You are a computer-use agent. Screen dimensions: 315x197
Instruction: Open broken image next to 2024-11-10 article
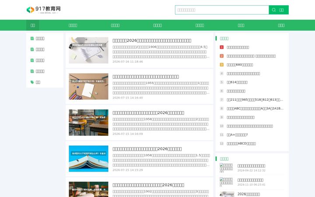click(227, 182)
